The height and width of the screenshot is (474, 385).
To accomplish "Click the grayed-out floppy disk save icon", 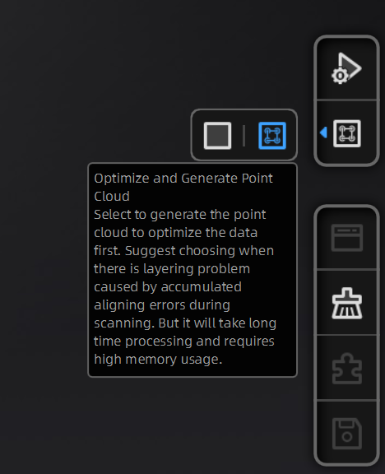I will coord(347,434).
